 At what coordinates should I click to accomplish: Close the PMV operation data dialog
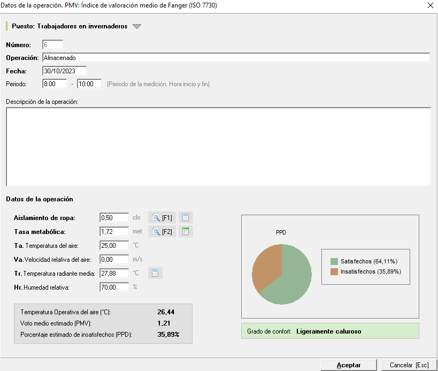click(430, 5)
